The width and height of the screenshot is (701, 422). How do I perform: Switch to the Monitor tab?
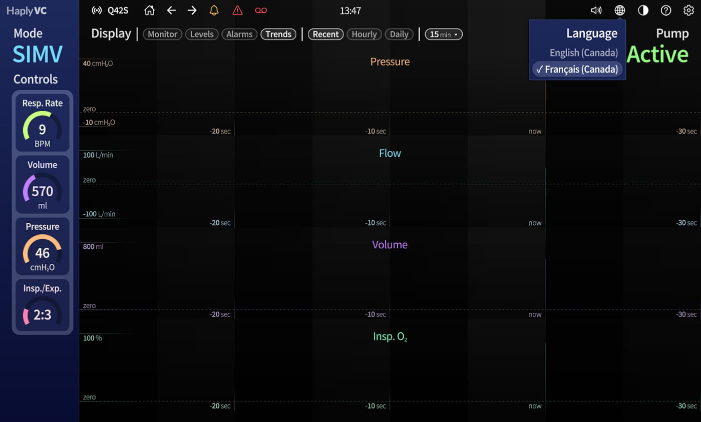point(162,34)
